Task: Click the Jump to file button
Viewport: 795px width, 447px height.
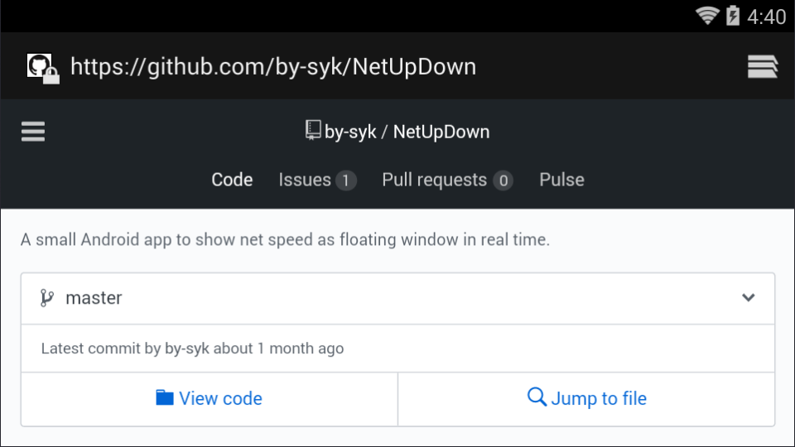Action: click(586, 399)
